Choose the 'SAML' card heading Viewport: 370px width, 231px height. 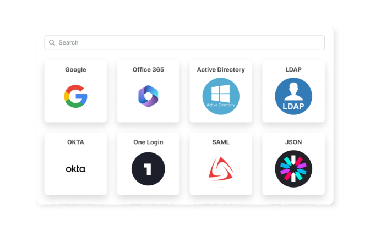tap(221, 142)
